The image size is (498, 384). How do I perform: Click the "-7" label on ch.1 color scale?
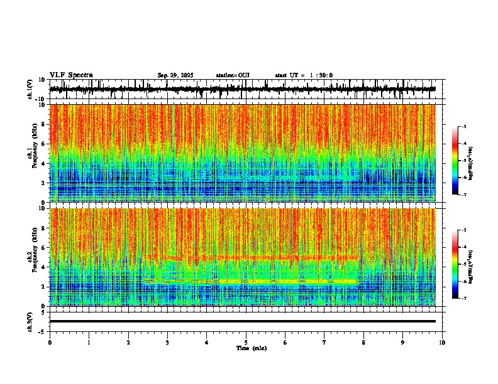pyautogui.click(x=464, y=195)
